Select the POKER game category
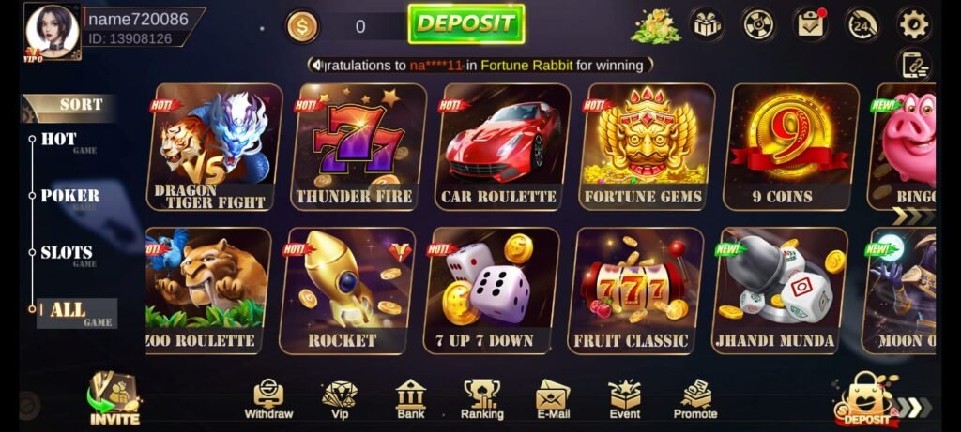This screenshot has height=432, width=961. [x=69, y=197]
